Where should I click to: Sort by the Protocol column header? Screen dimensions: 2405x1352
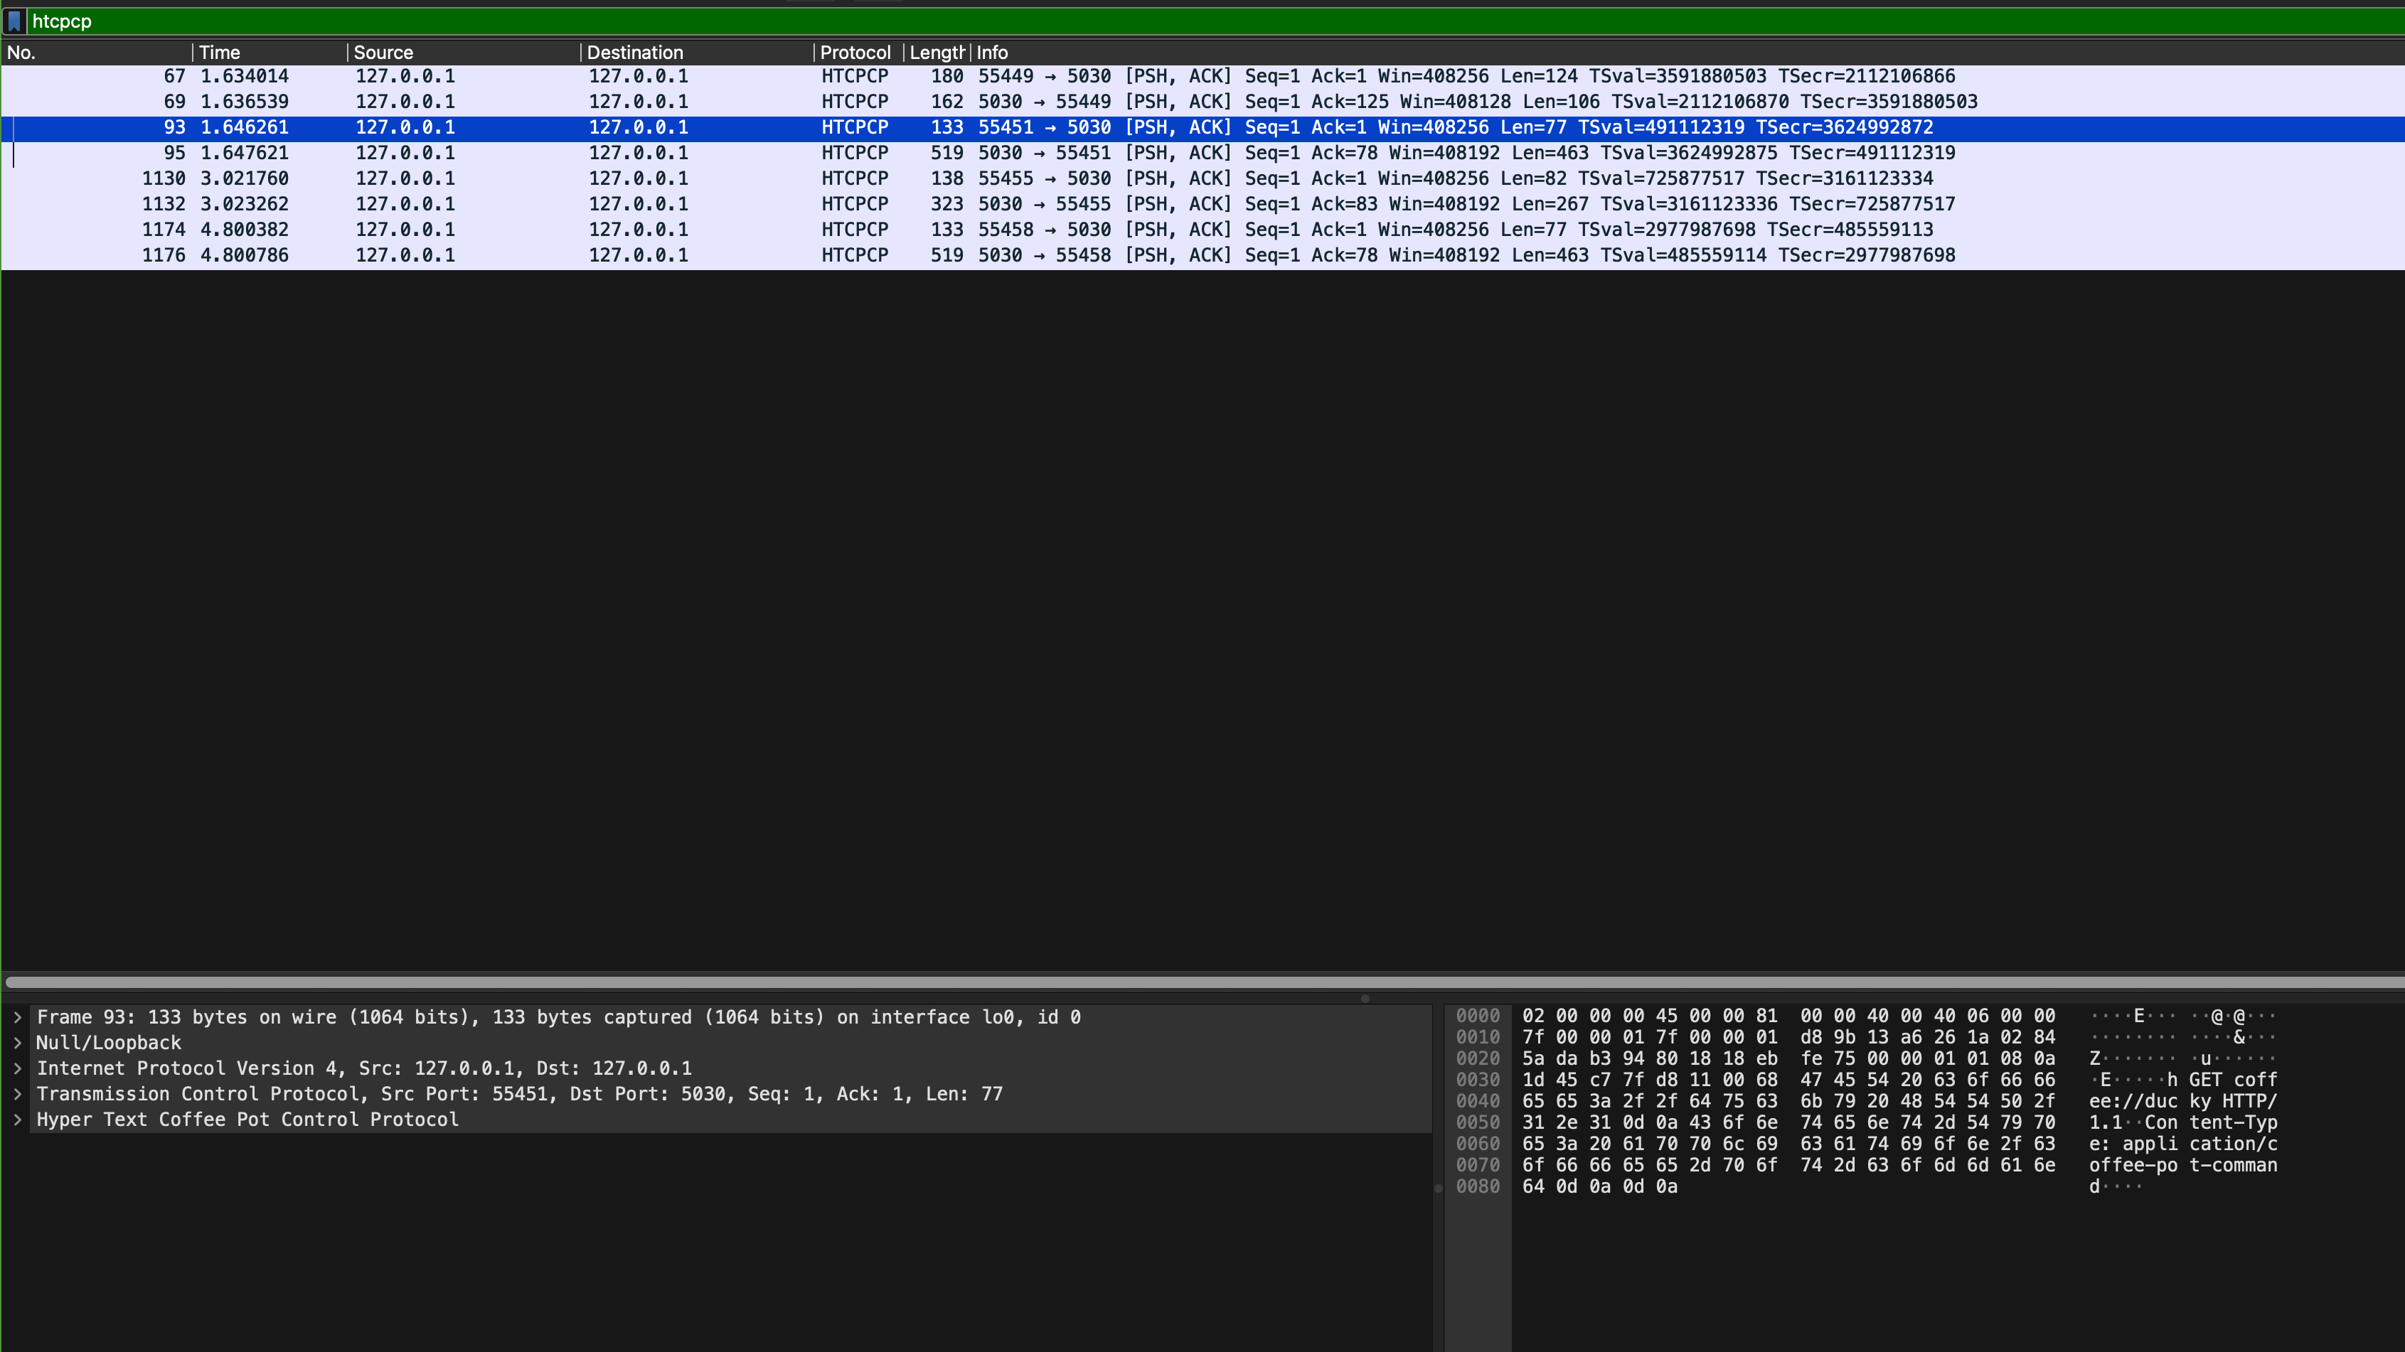click(854, 53)
